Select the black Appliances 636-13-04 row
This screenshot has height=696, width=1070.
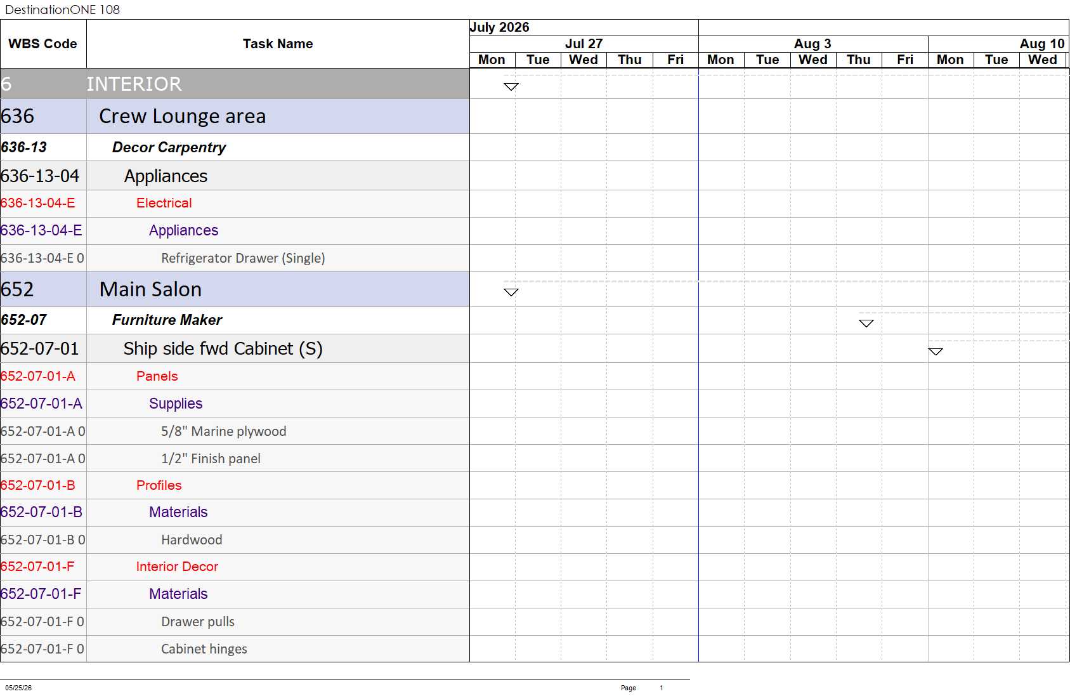pyautogui.click(x=235, y=176)
